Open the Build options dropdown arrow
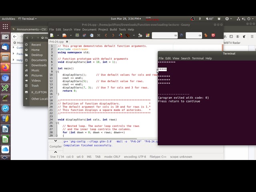256x192 pixels. [x=134, y=35]
